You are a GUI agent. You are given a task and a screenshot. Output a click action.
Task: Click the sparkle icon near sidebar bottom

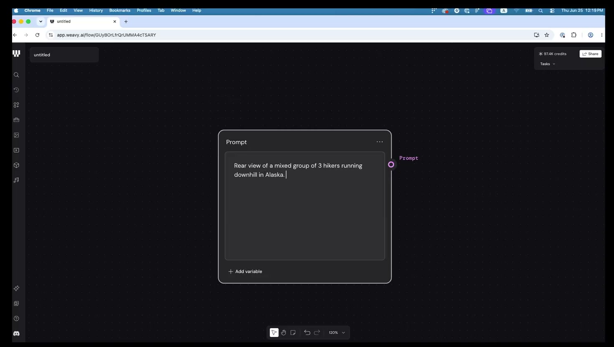coord(16,288)
